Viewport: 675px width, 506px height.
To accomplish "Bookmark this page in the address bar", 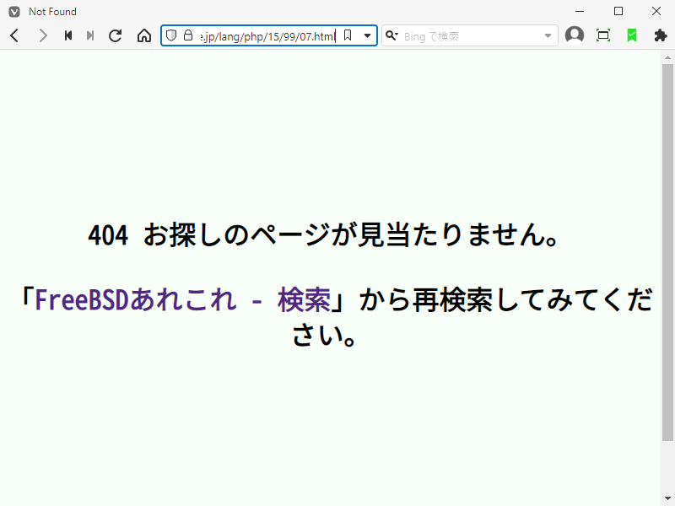I will [x=348, y=35].
